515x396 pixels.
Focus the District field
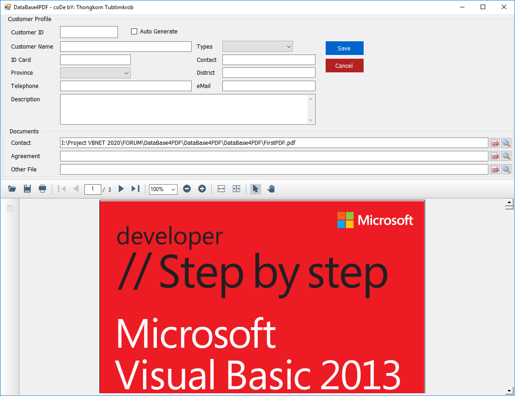pos(269,72)
